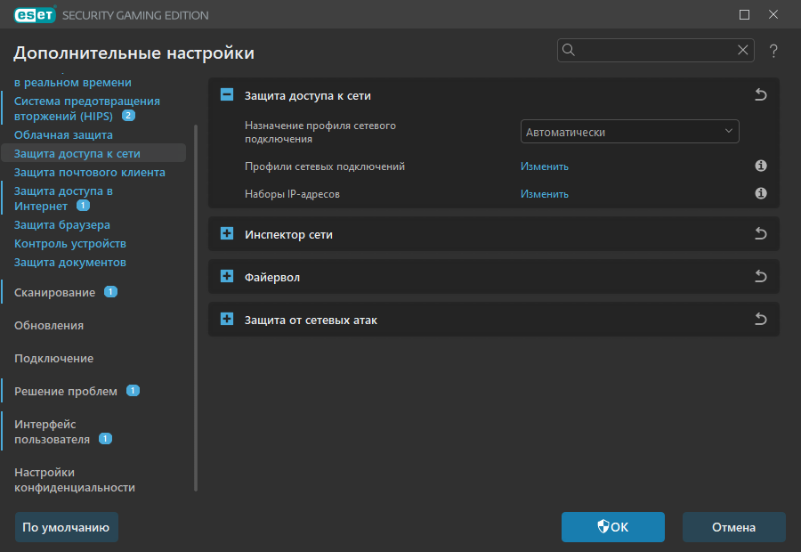Select Защита почтового клиента in sidebar
Screen dimensions: 801x552
(89, 172)
